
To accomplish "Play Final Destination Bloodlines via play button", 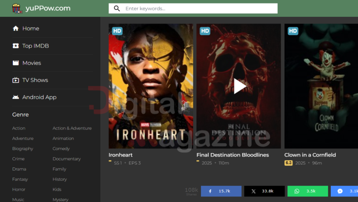I will pos(239,86).
